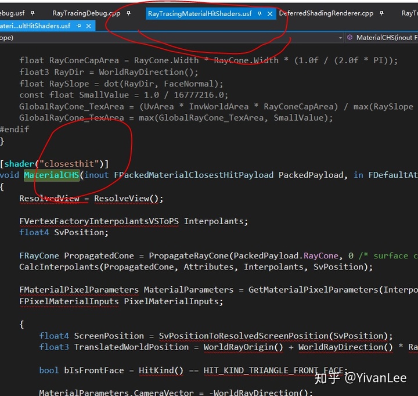The width and height of the screenshot is (418, 396).
Task: Click the WorldRayOrigin() call
Action: click(243, 347)
